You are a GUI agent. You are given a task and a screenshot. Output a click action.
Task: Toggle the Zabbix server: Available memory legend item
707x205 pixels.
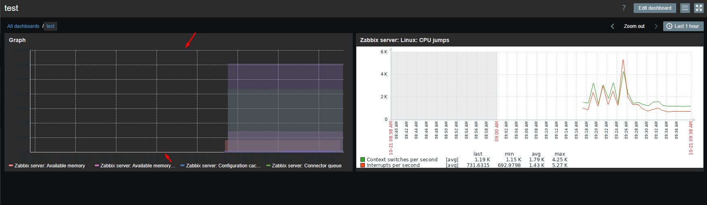tap(49, 166)
